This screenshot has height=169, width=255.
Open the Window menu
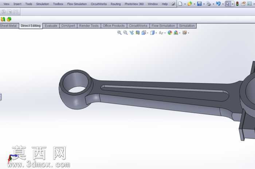[153, 4]
